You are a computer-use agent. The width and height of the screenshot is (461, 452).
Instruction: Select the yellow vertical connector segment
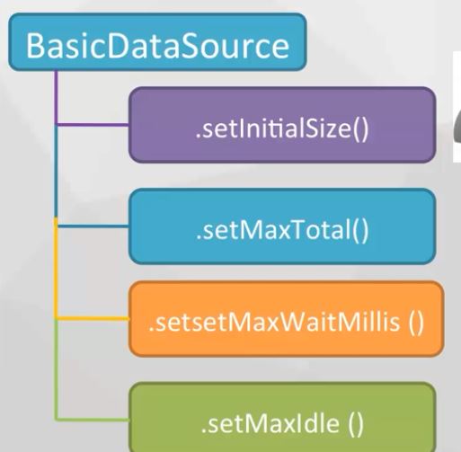coord(56,267)
